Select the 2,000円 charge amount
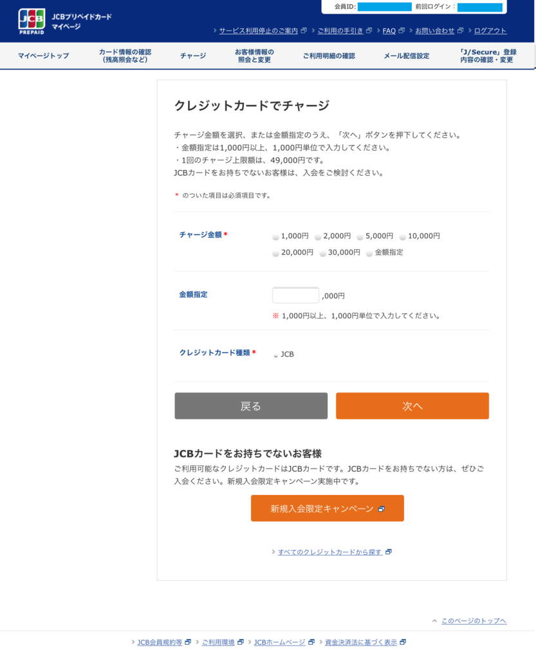The height and width of the screenshot is (659, 536). [x=318, y=237]
